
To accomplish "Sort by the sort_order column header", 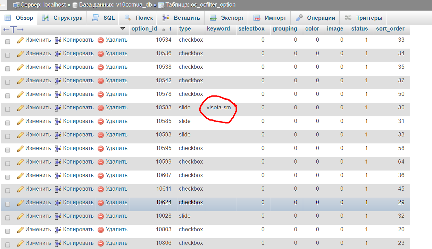I will pyautogui.click(x=390, y=29).
